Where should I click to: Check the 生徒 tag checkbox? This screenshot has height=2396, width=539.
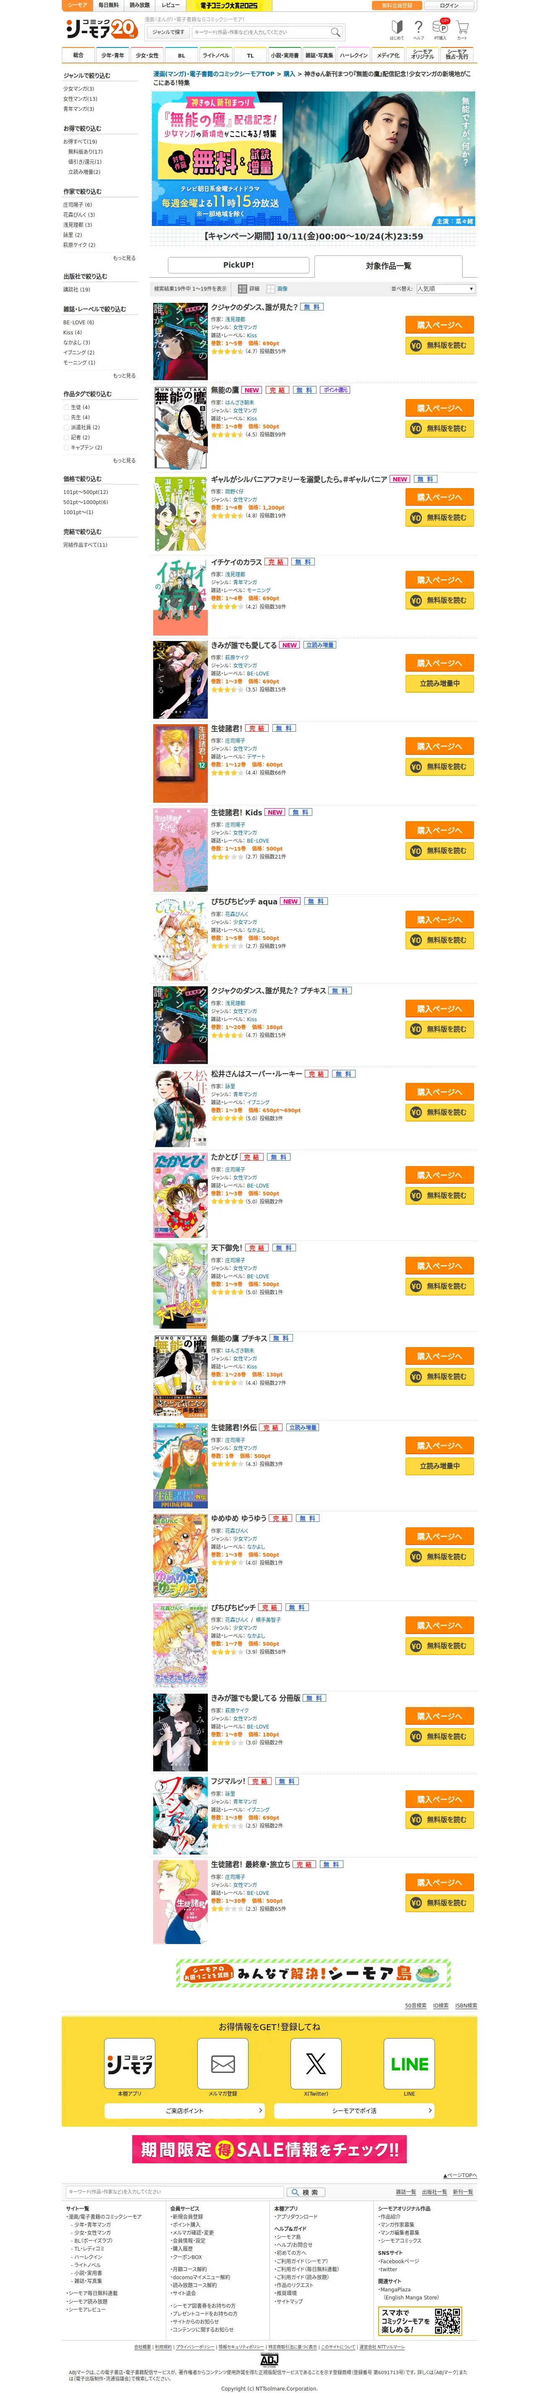click(x=66, y=407)
